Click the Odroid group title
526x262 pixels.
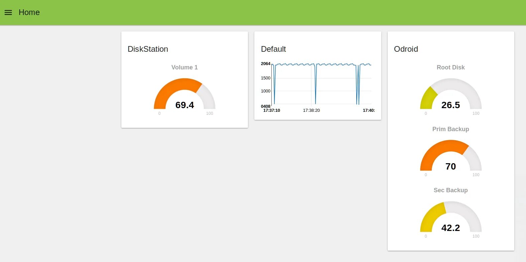(x=406, y=49)
